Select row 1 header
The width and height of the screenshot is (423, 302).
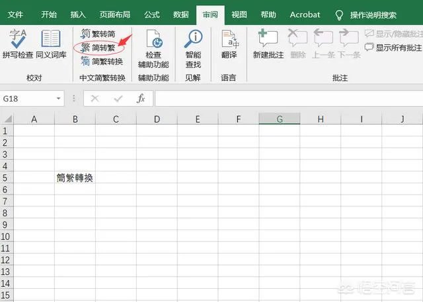click(x=7, y=131)
